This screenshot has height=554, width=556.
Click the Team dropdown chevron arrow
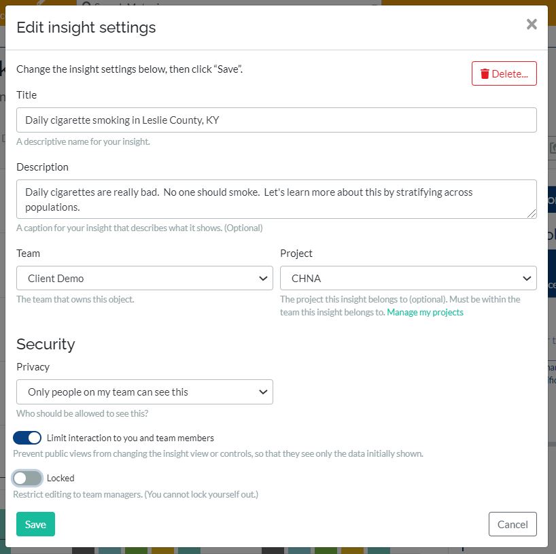coord(263,279)
